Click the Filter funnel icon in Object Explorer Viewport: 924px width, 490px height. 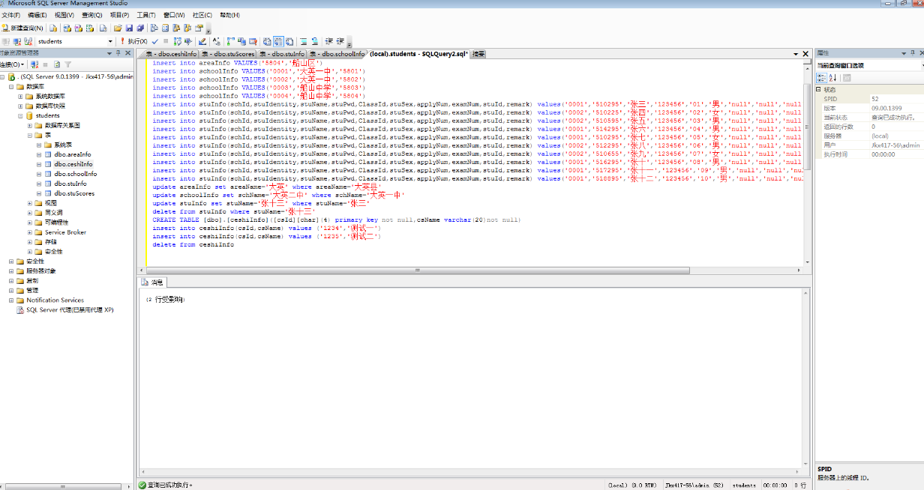tap(67, 64)
